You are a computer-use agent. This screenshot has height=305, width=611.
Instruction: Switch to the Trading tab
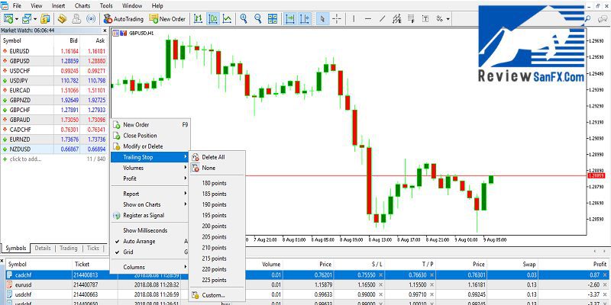click(x=69, y=249)
